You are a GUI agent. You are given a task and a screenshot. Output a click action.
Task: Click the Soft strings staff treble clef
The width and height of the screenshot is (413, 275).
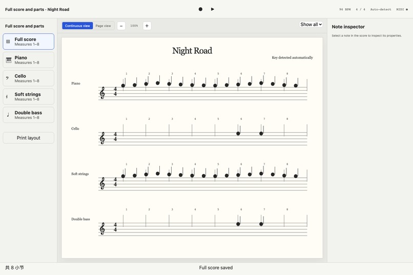[102, 183]
